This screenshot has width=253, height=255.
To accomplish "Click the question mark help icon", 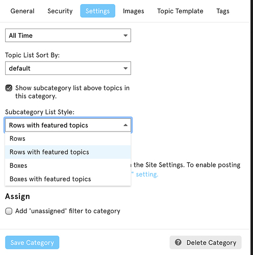I will [x=178, y=242].
